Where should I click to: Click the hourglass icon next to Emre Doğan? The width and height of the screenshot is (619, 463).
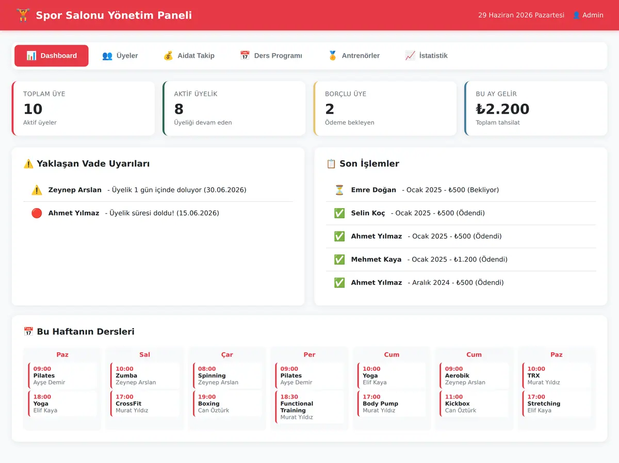[339, 190]
